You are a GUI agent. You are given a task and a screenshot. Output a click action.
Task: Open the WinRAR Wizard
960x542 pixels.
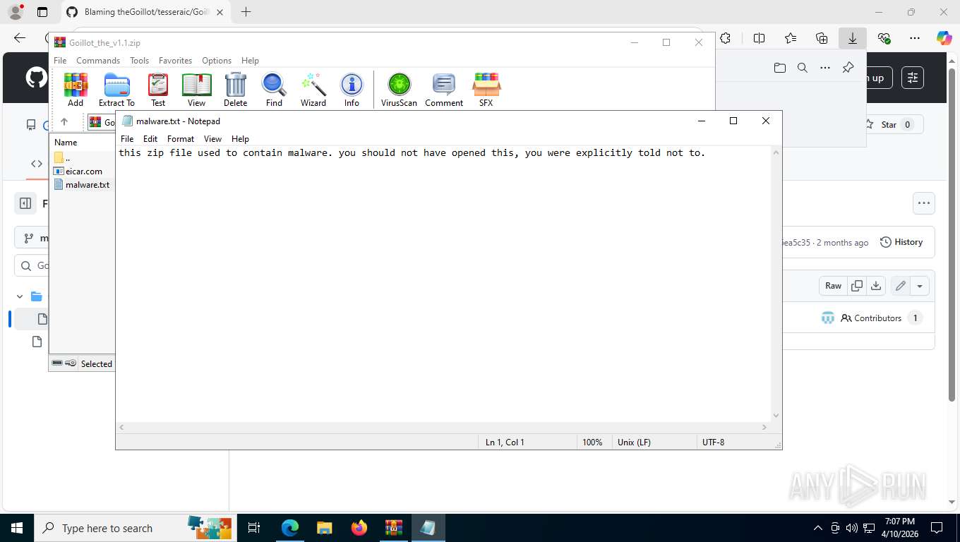point(313,90)
